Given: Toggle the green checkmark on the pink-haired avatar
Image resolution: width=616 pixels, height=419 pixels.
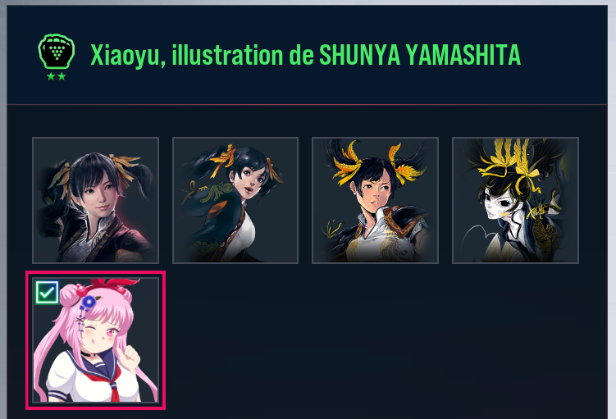Looking at the screenshot, I should click(x=47, y=292).
